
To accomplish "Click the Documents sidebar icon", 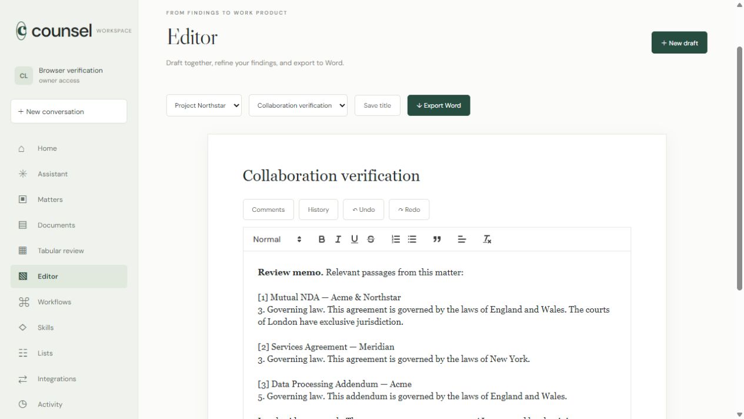I will pos(22,225).
